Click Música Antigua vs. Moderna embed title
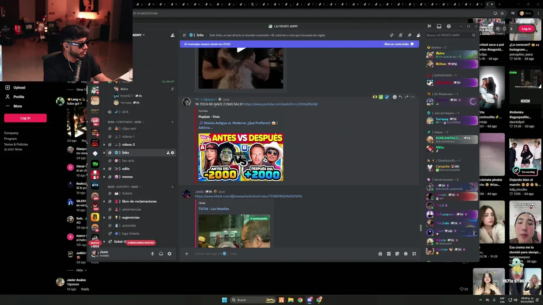The image size is (543, 305). coord(238,125)
